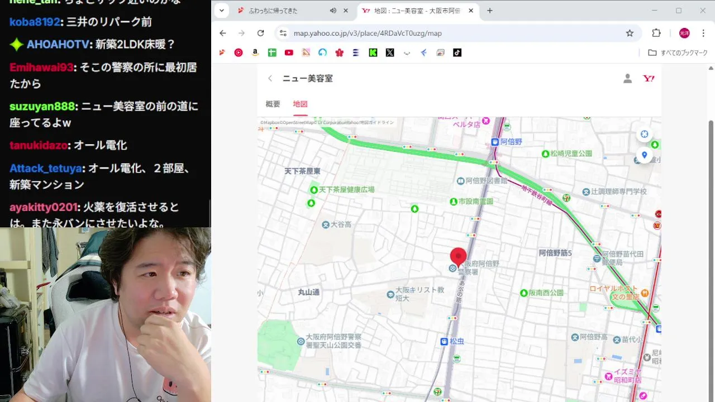715x402 pixels.
Task: Click the bookmark star in address bar
Action: 630,33
